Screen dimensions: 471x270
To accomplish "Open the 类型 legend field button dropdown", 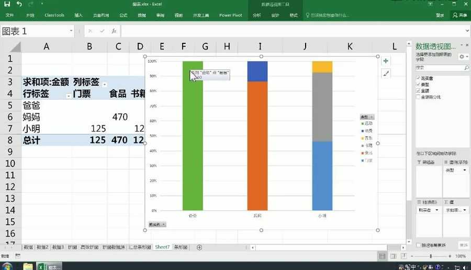I will [367, 117].
